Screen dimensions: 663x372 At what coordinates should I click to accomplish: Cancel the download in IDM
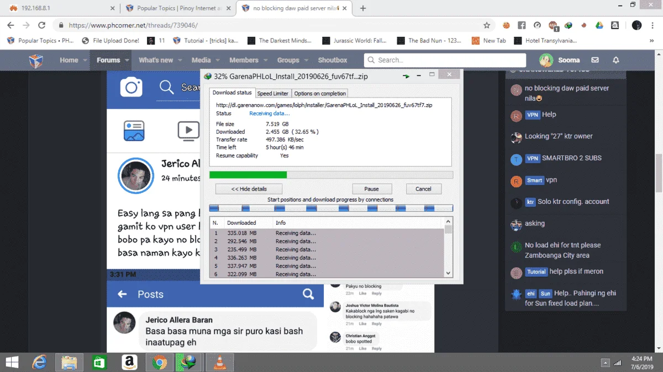tap(423, 189)
